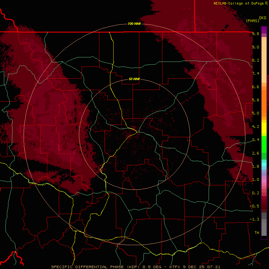Click the 2.6 value on the color scale
Image resolution: width=269 pixels, height=269 pixels.
256,153
